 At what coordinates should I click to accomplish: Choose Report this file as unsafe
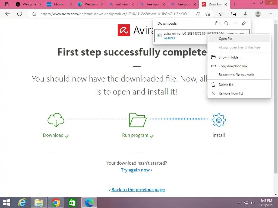239,75
